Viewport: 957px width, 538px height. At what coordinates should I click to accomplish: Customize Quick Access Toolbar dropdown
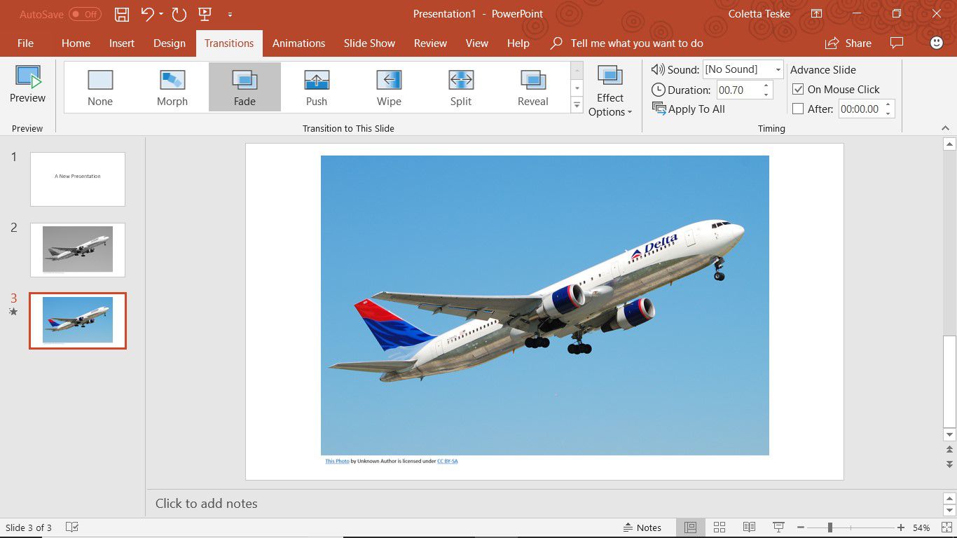click(x=230, y=14)
